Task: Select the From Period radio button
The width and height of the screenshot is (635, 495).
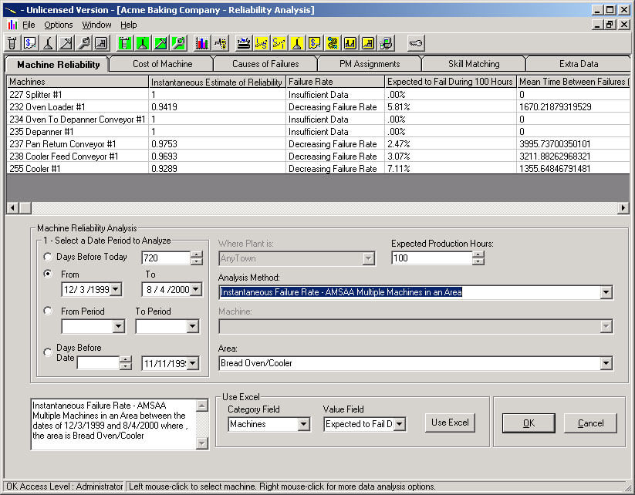Action: (x=48, y=311)
